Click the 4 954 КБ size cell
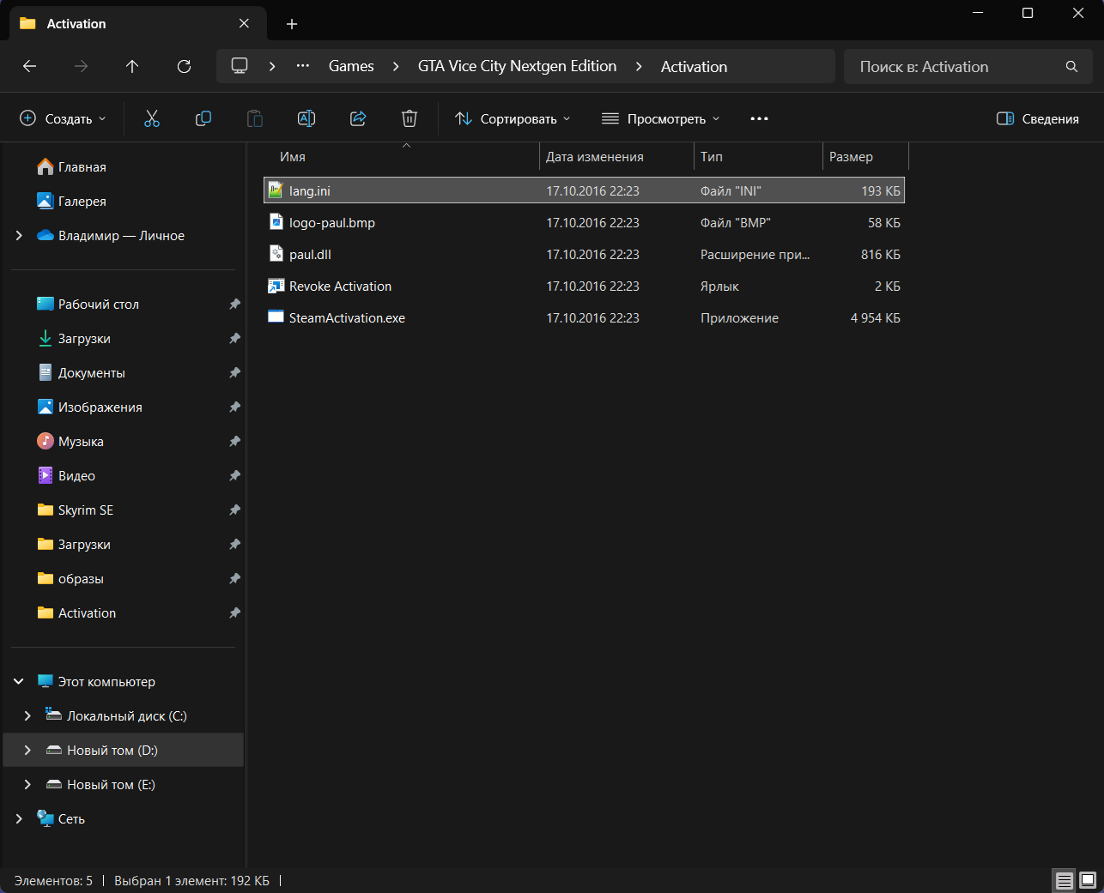 (x=875, y=317)
